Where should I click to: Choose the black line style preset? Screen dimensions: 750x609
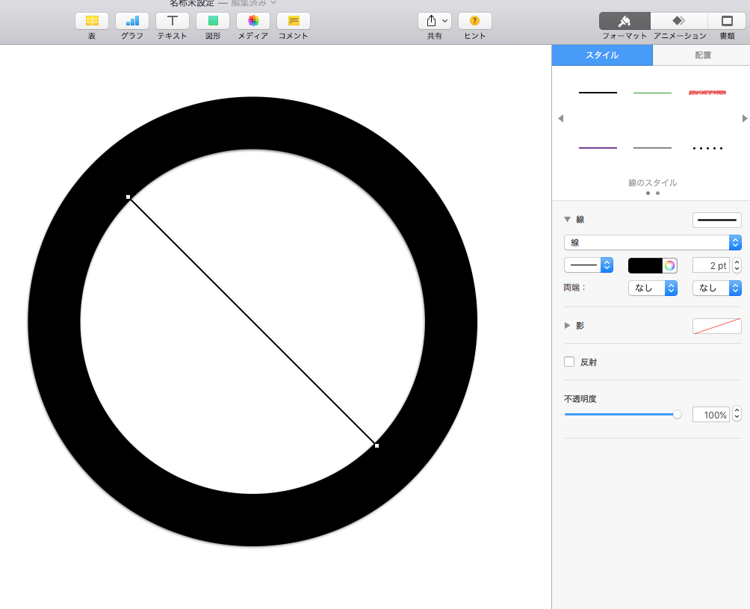(x=598, y=93)
